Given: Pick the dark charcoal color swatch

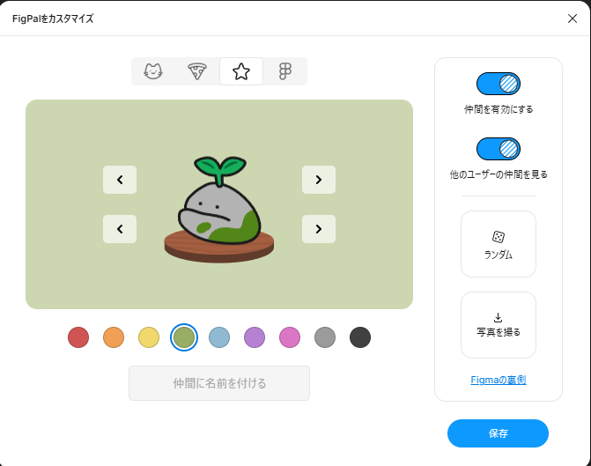Looking at the screenshot, I should pos(360,337).
